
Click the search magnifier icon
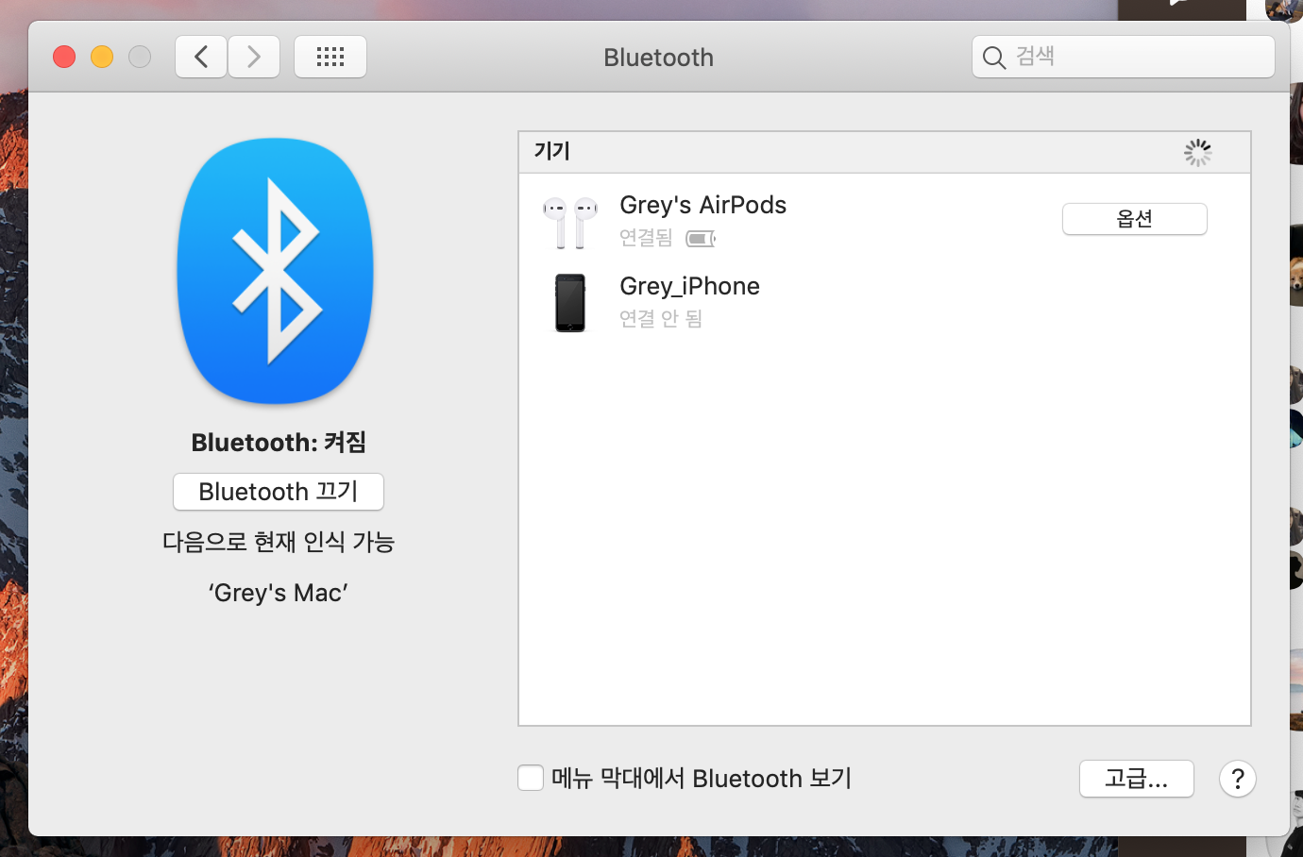pos(993,58)
